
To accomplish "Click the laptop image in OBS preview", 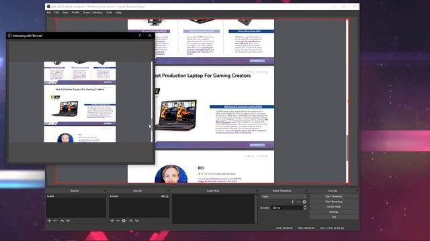I will pyautogui.click(x=176, y=115).
